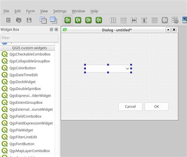Select QgsDockWidget in the list
The width and height of the screenshot is (187, 157).
[27, 82]
